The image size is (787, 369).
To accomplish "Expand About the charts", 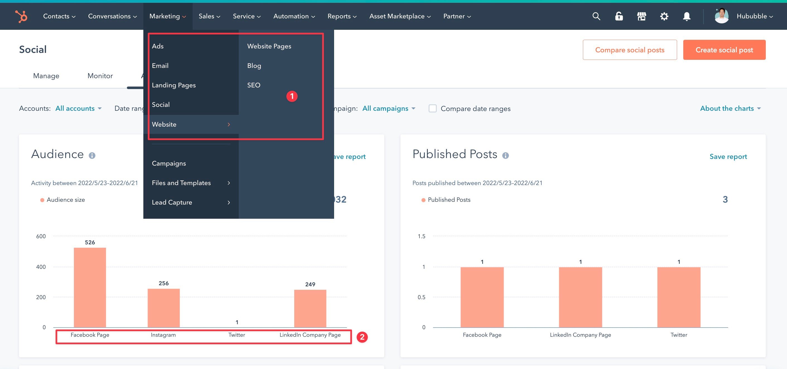I will coord(730,108).
